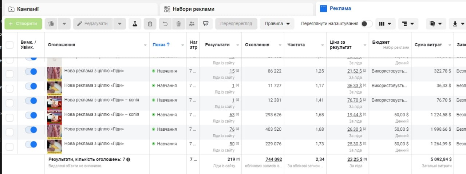Open the columns layout icon menu
The height and width of the screenshot is (174, 466).
385,24
